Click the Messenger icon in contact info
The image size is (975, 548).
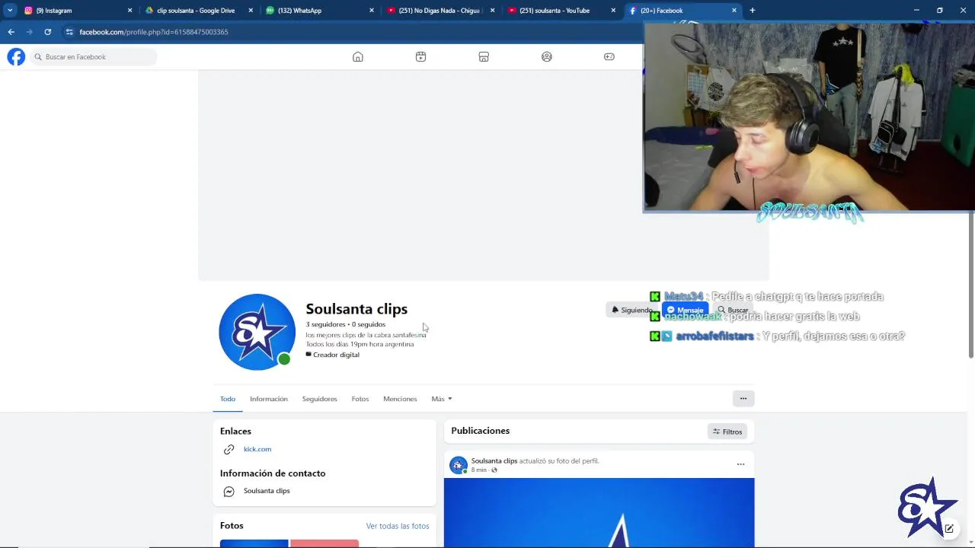[229, 492]
